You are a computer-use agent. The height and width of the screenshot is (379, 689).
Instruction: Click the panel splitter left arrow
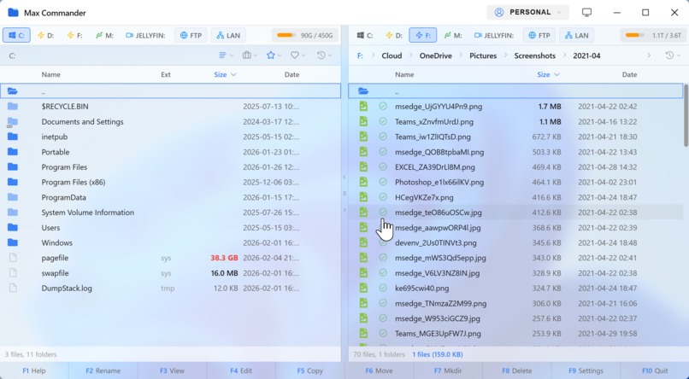pyautogui.click(x=344, y=177)
